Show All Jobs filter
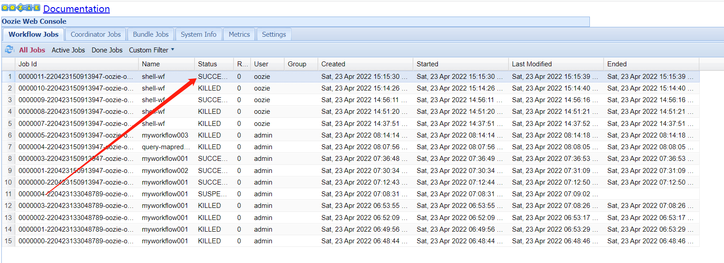 pyautogui.click(x=32, y=50)
